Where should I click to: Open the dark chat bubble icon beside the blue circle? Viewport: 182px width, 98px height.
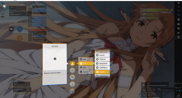(11, 29)
